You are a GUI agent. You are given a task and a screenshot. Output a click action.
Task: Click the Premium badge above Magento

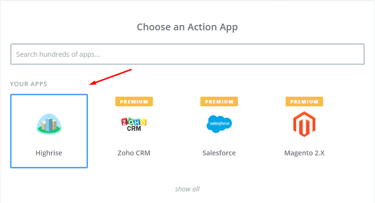click(x=304, y=101)
